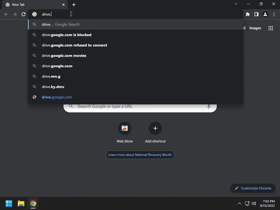280x210 pixels.
Task: Click the browser reload button
Action: pyautogui.click(x=24, y=14)
